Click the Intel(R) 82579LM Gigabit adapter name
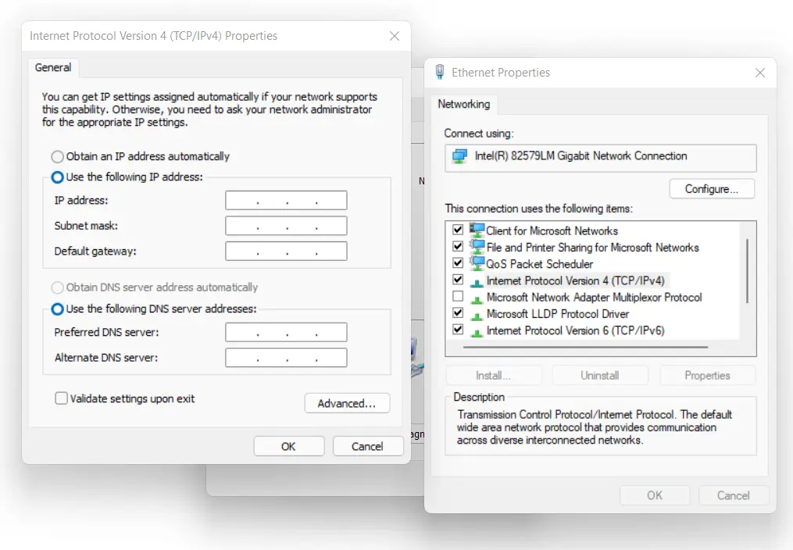The height and width of the screenshot is (550, 793). [x=580, y=155]
